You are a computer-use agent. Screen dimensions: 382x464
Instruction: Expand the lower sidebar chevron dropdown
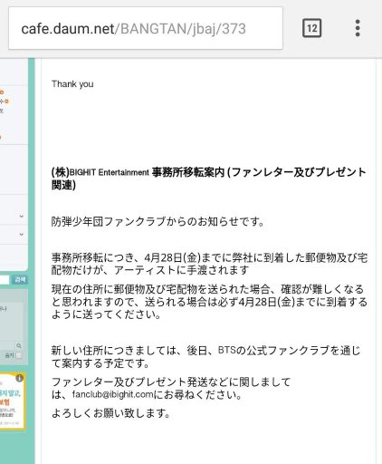[22, 234]
